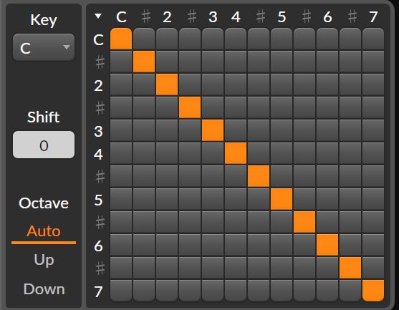
Task: Toggle the orange cell at row 5, column 5
Action: 282,199
